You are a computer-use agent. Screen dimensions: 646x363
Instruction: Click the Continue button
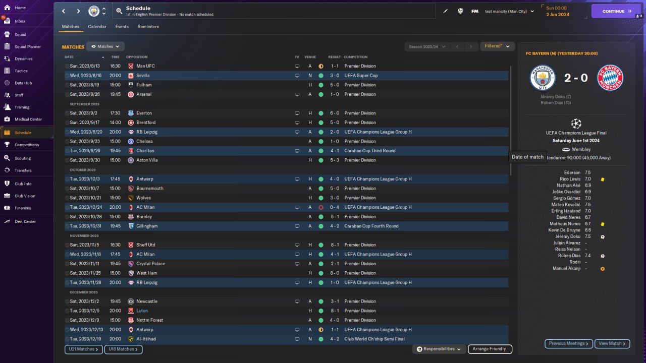[616, 11]
